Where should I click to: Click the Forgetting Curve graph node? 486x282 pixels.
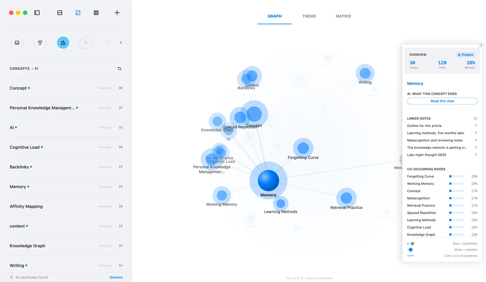(303, 148)
